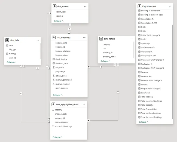Click calendar icon beside mmm yy field

click(x=7, y=54)
